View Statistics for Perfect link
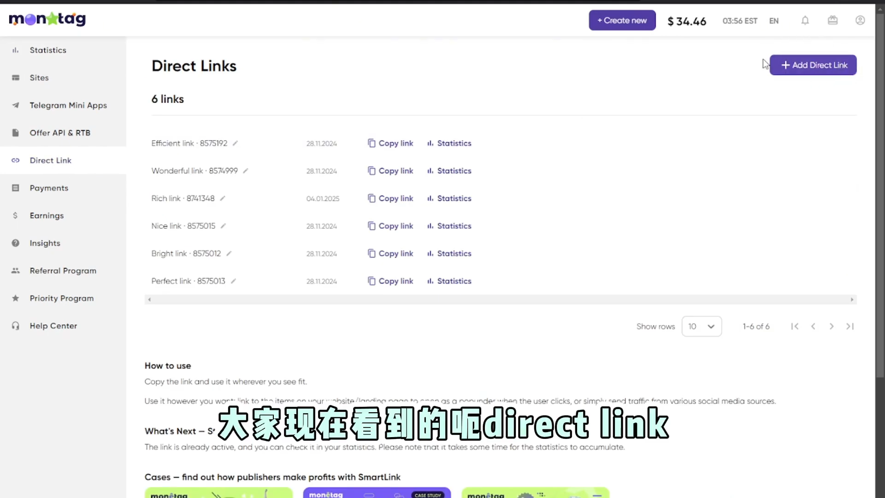This screenshot has width=885, height=498. 449,281
